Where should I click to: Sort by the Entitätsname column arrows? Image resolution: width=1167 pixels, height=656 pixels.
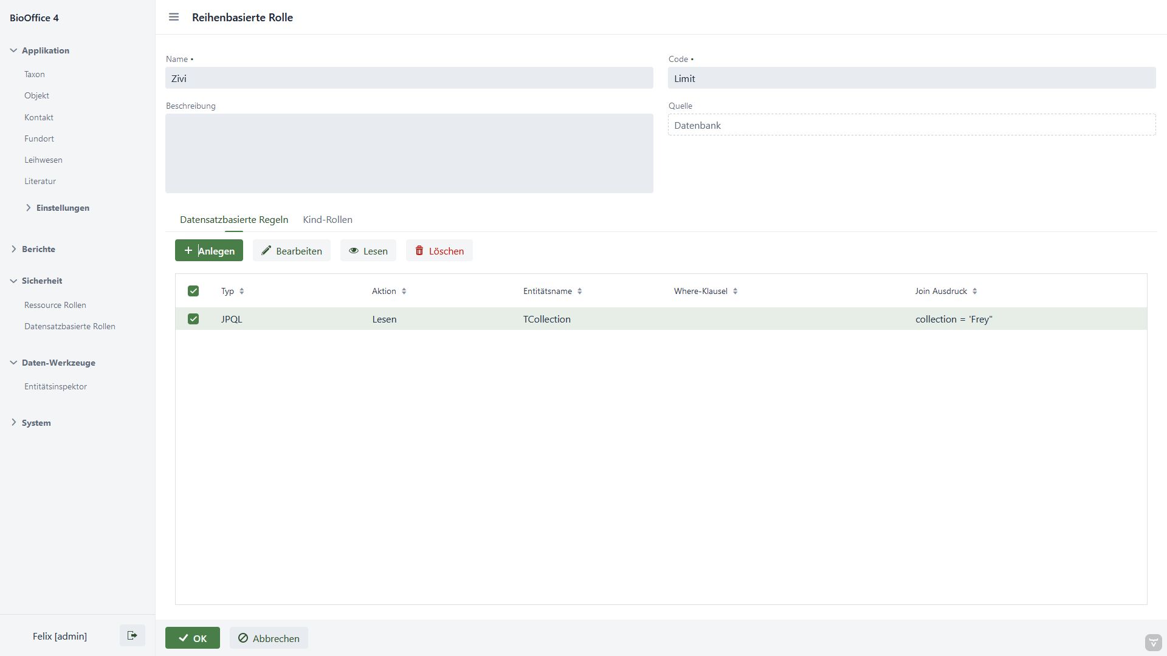[x=580, y=292]
